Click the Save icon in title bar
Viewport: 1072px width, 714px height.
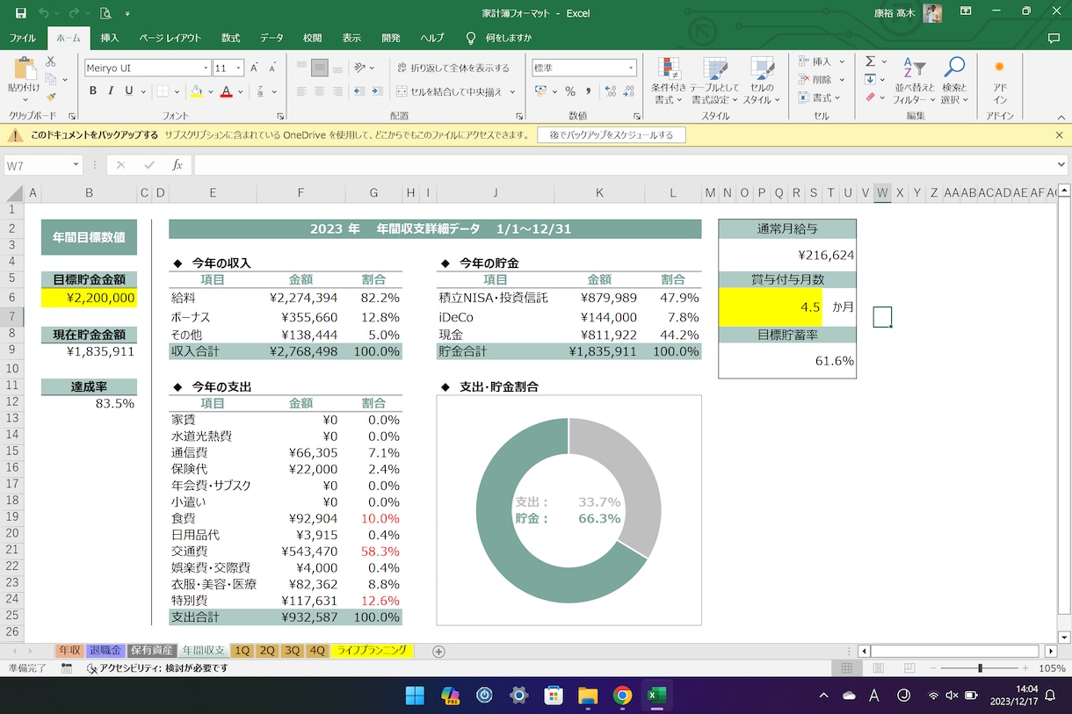point(20,13)
